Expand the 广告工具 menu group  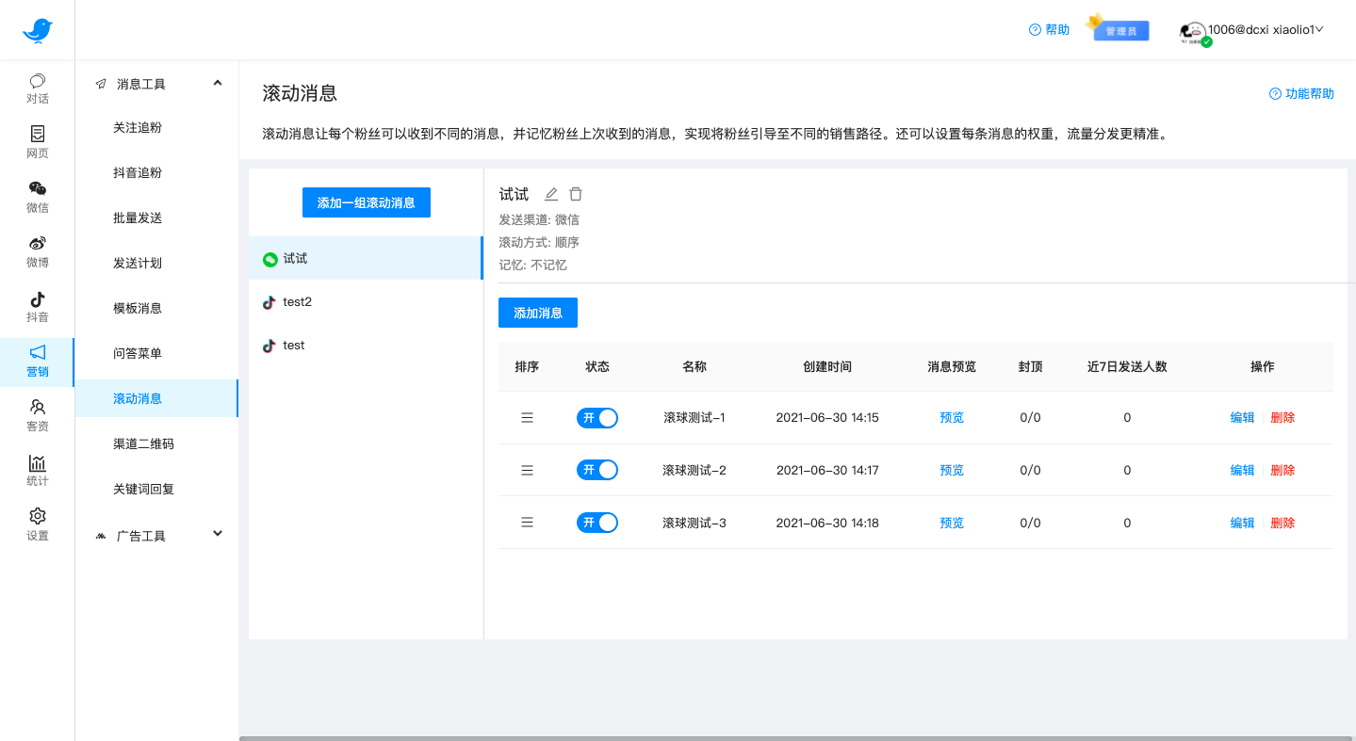[156, 533]
